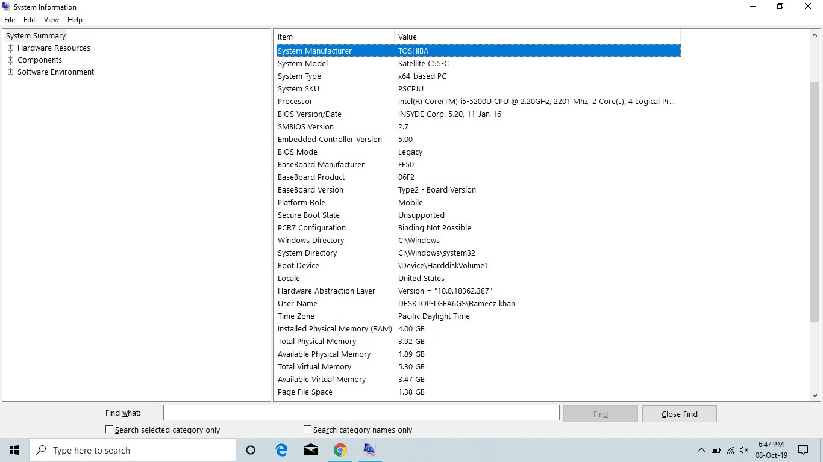823x462 pixels.
Task: Select the System SKU row
Action: (478, 89)
